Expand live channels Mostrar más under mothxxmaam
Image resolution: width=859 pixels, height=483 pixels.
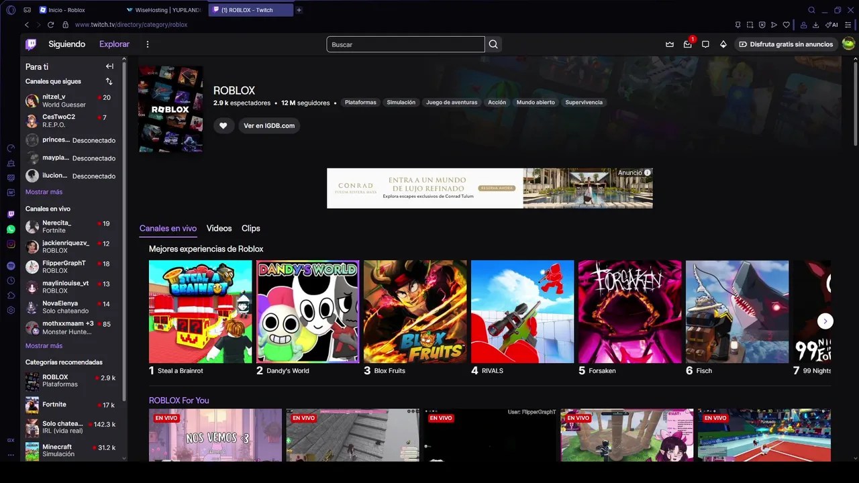pyautogui.click(x=44, y=345)
